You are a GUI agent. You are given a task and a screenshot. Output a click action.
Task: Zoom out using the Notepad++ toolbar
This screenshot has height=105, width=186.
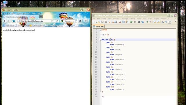151,22
